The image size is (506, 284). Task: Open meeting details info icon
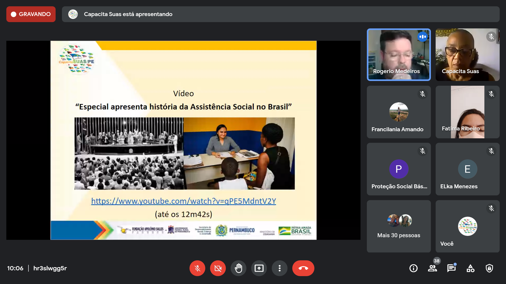pos(413,268)
